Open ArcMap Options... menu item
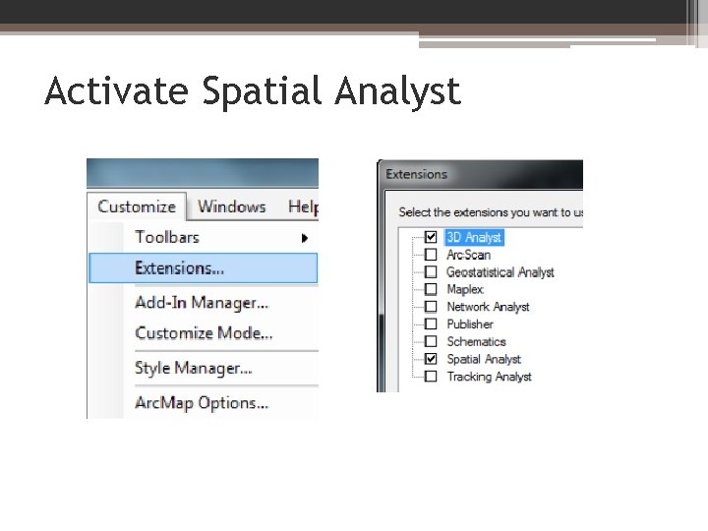Viewport: 708px width, 531px height. [202, 403]
